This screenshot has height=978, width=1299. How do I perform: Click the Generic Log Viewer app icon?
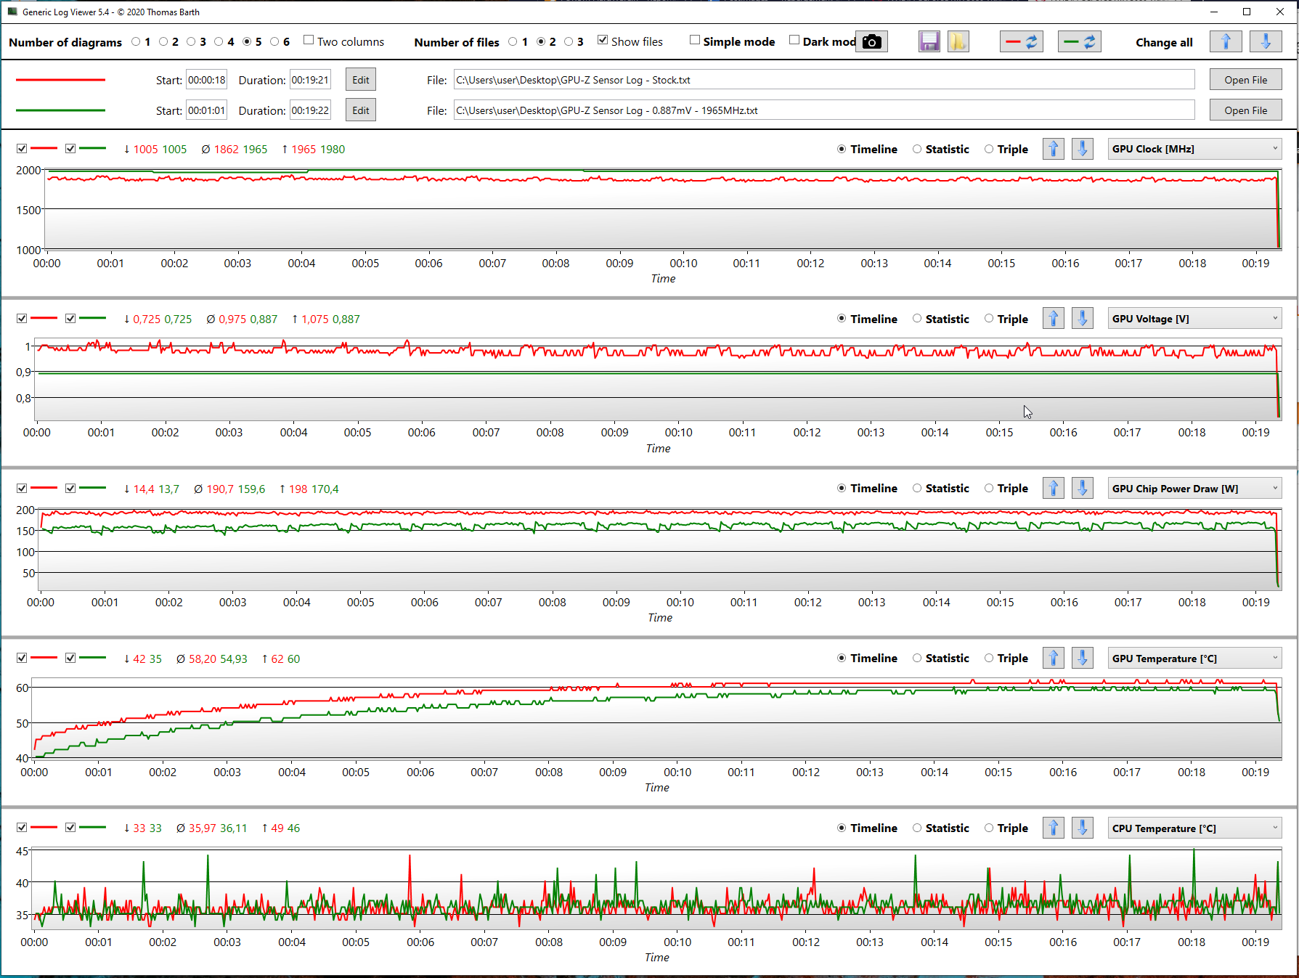pos(12,12)
